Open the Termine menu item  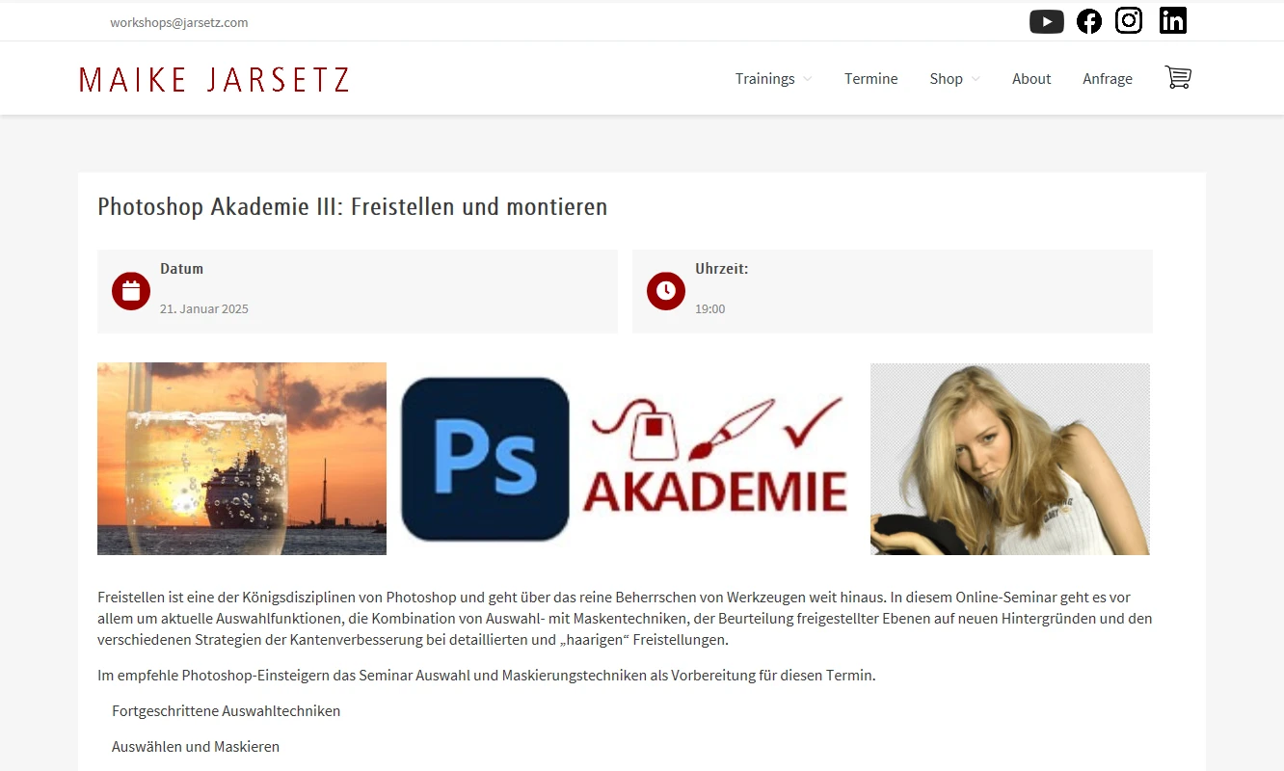(x=871, y=79)
